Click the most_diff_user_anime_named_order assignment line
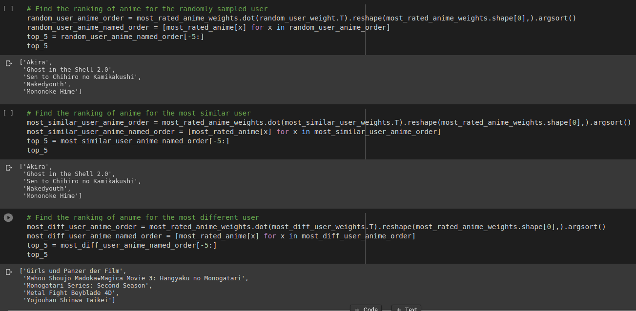 tap(221, 236)
